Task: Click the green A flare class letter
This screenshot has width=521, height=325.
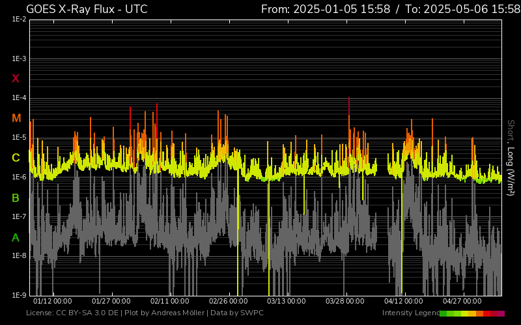Action: (x=16, y=237)
